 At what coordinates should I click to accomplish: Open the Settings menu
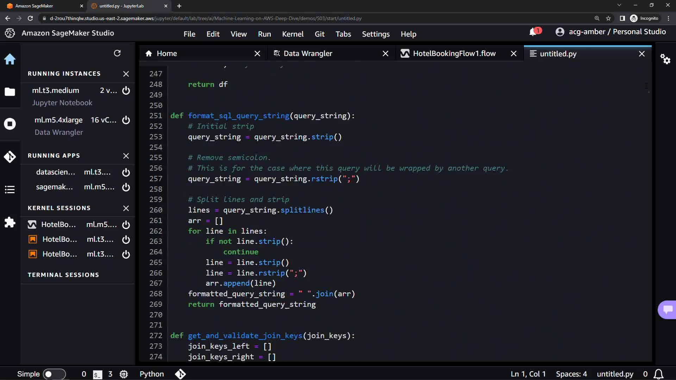click(x=376, y=34)
